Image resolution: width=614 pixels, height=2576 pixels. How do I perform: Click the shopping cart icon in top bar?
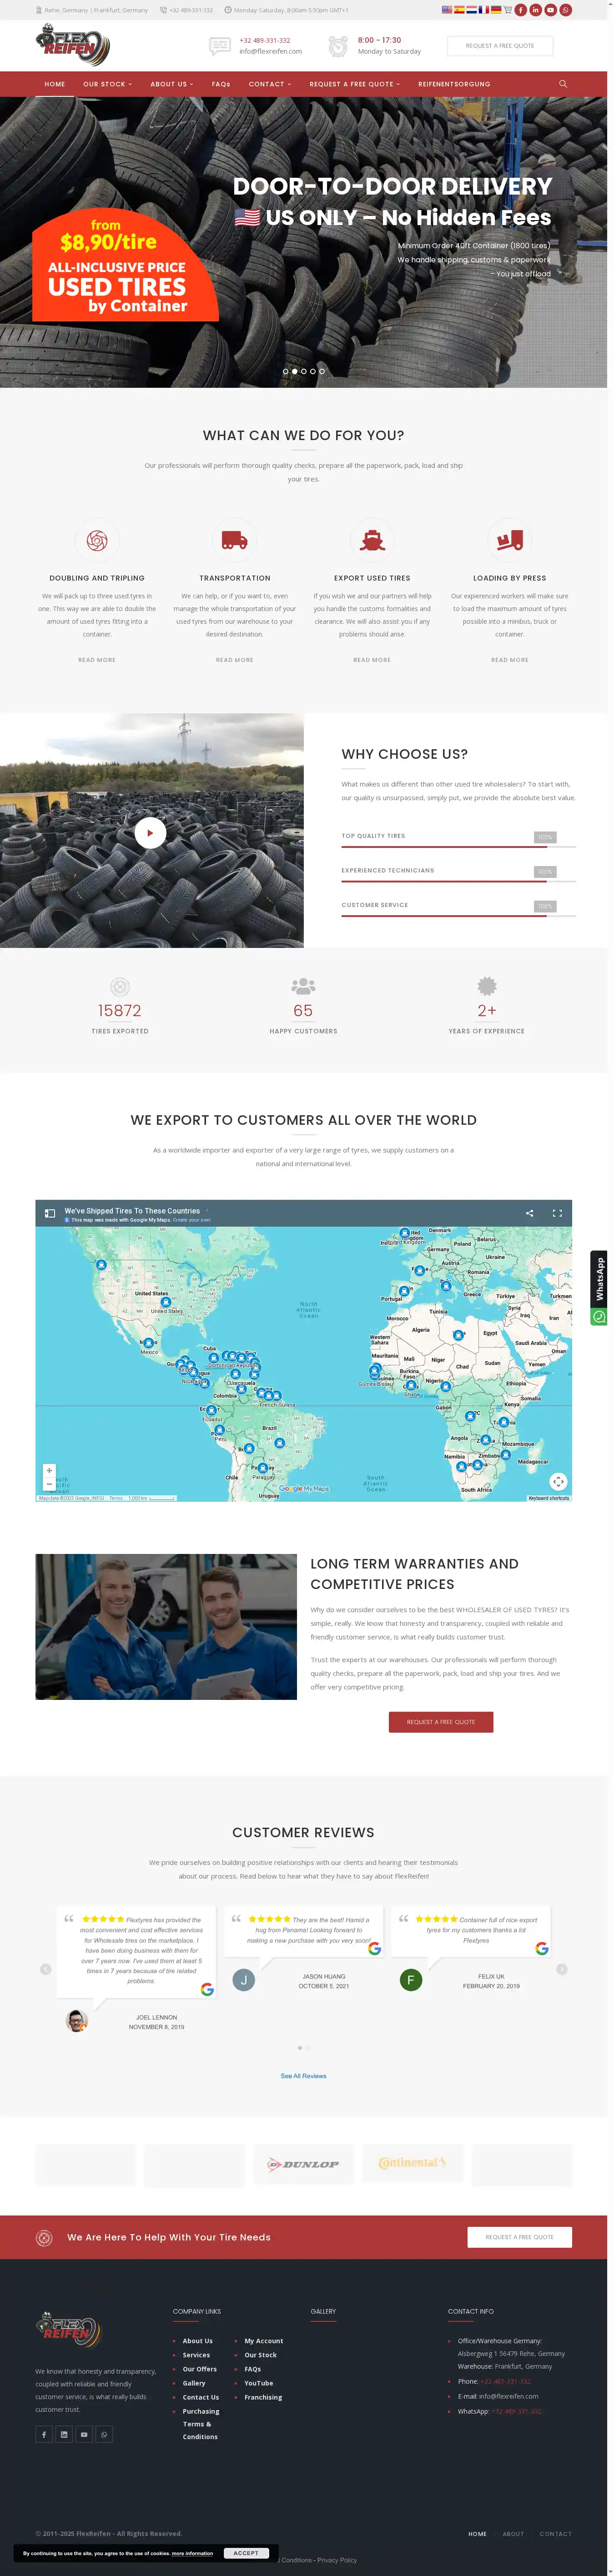(x=508, y=10)
